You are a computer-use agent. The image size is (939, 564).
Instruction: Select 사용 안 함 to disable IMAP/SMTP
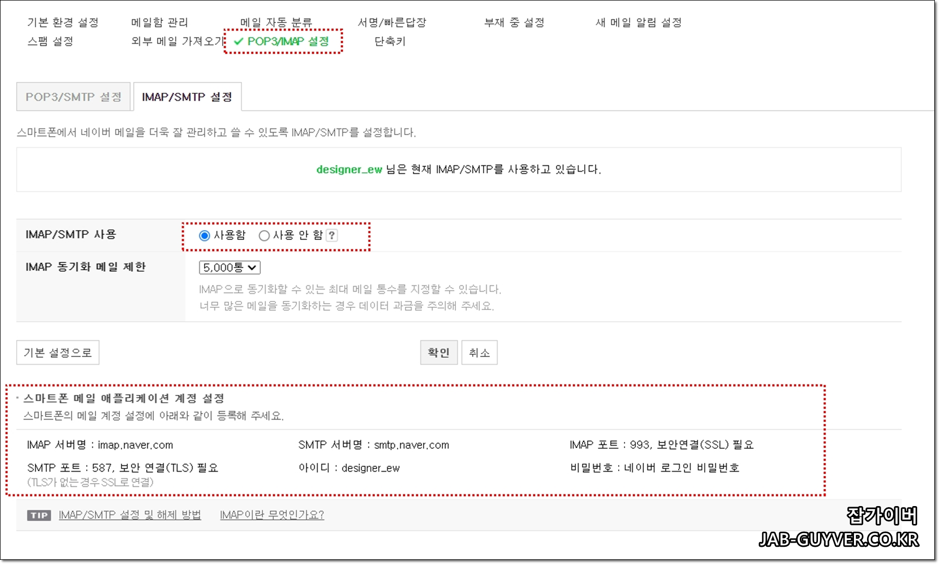click(265, 235)
